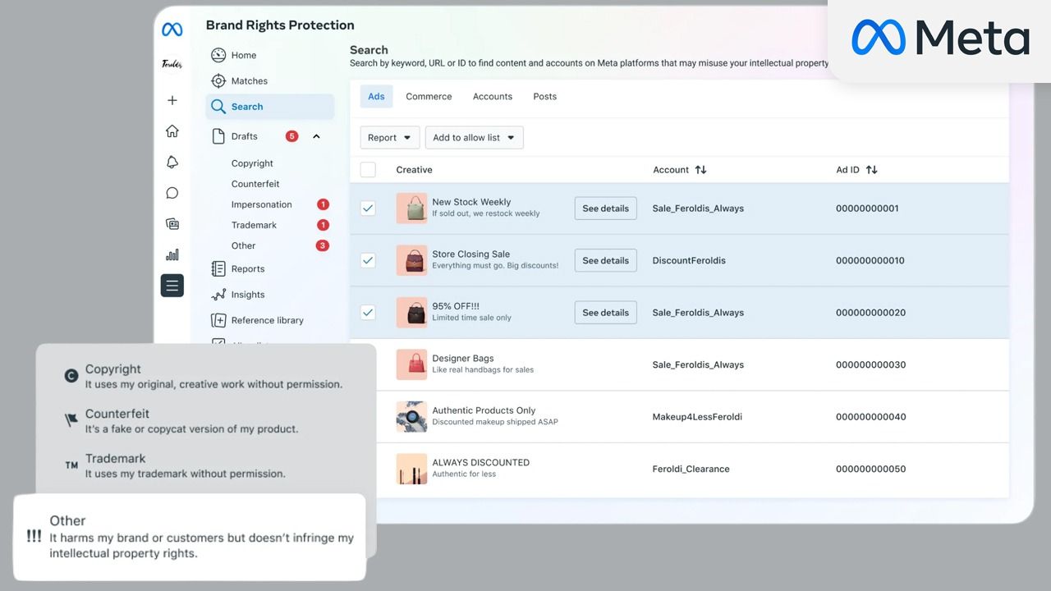Uncheck the Store Closing Sale ad checkbox

click(x=368, y=260)
